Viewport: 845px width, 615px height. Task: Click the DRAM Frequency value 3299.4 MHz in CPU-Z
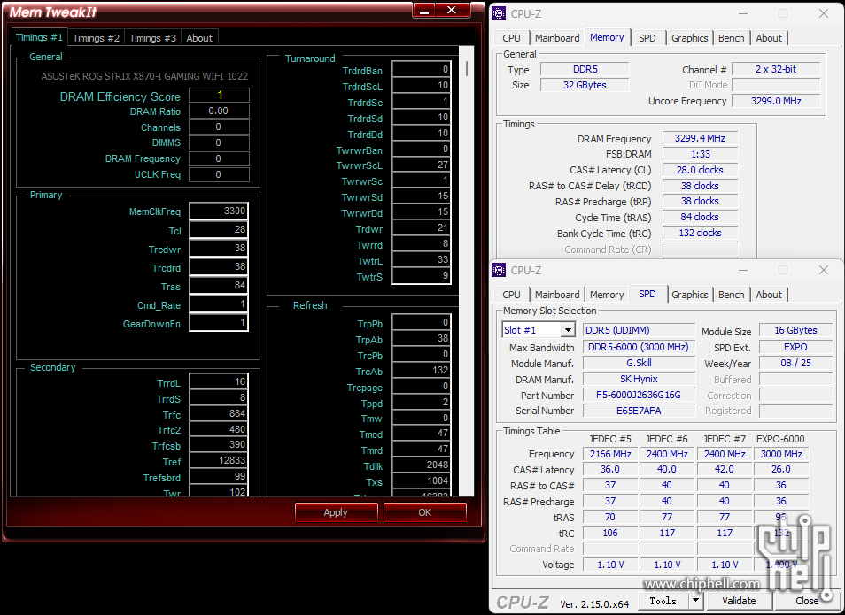[x=700, y=138]
